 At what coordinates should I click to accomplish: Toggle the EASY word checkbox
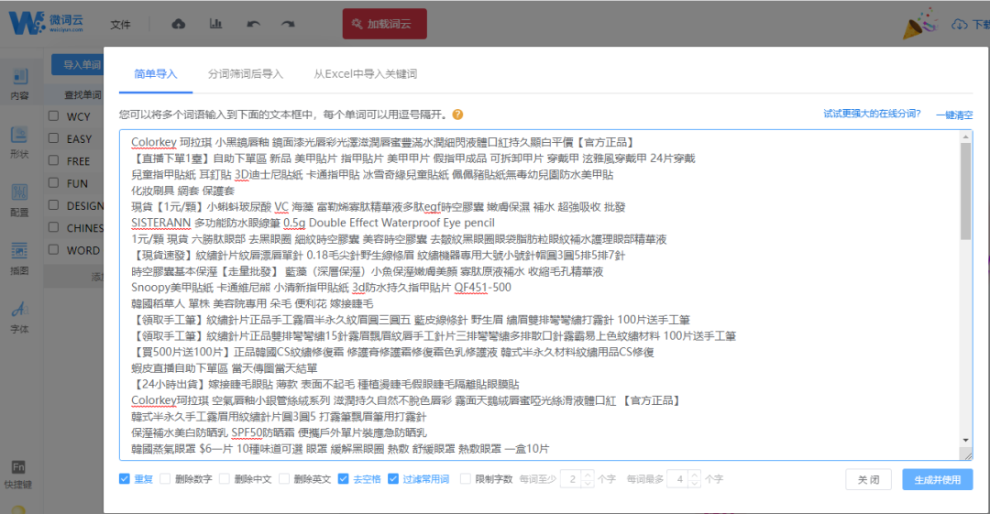click(x=54, y=138)
